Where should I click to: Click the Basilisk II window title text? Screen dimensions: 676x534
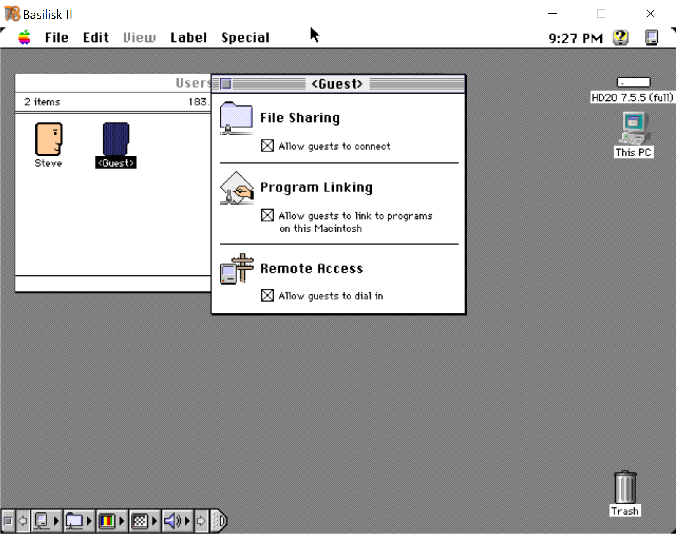pos(48,14)
